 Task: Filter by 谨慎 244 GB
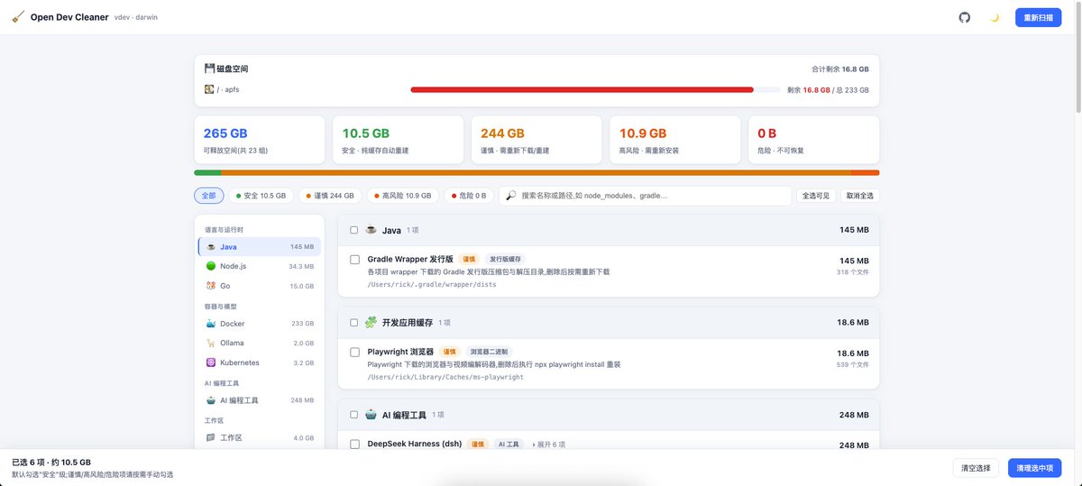[x=330, y=196]
